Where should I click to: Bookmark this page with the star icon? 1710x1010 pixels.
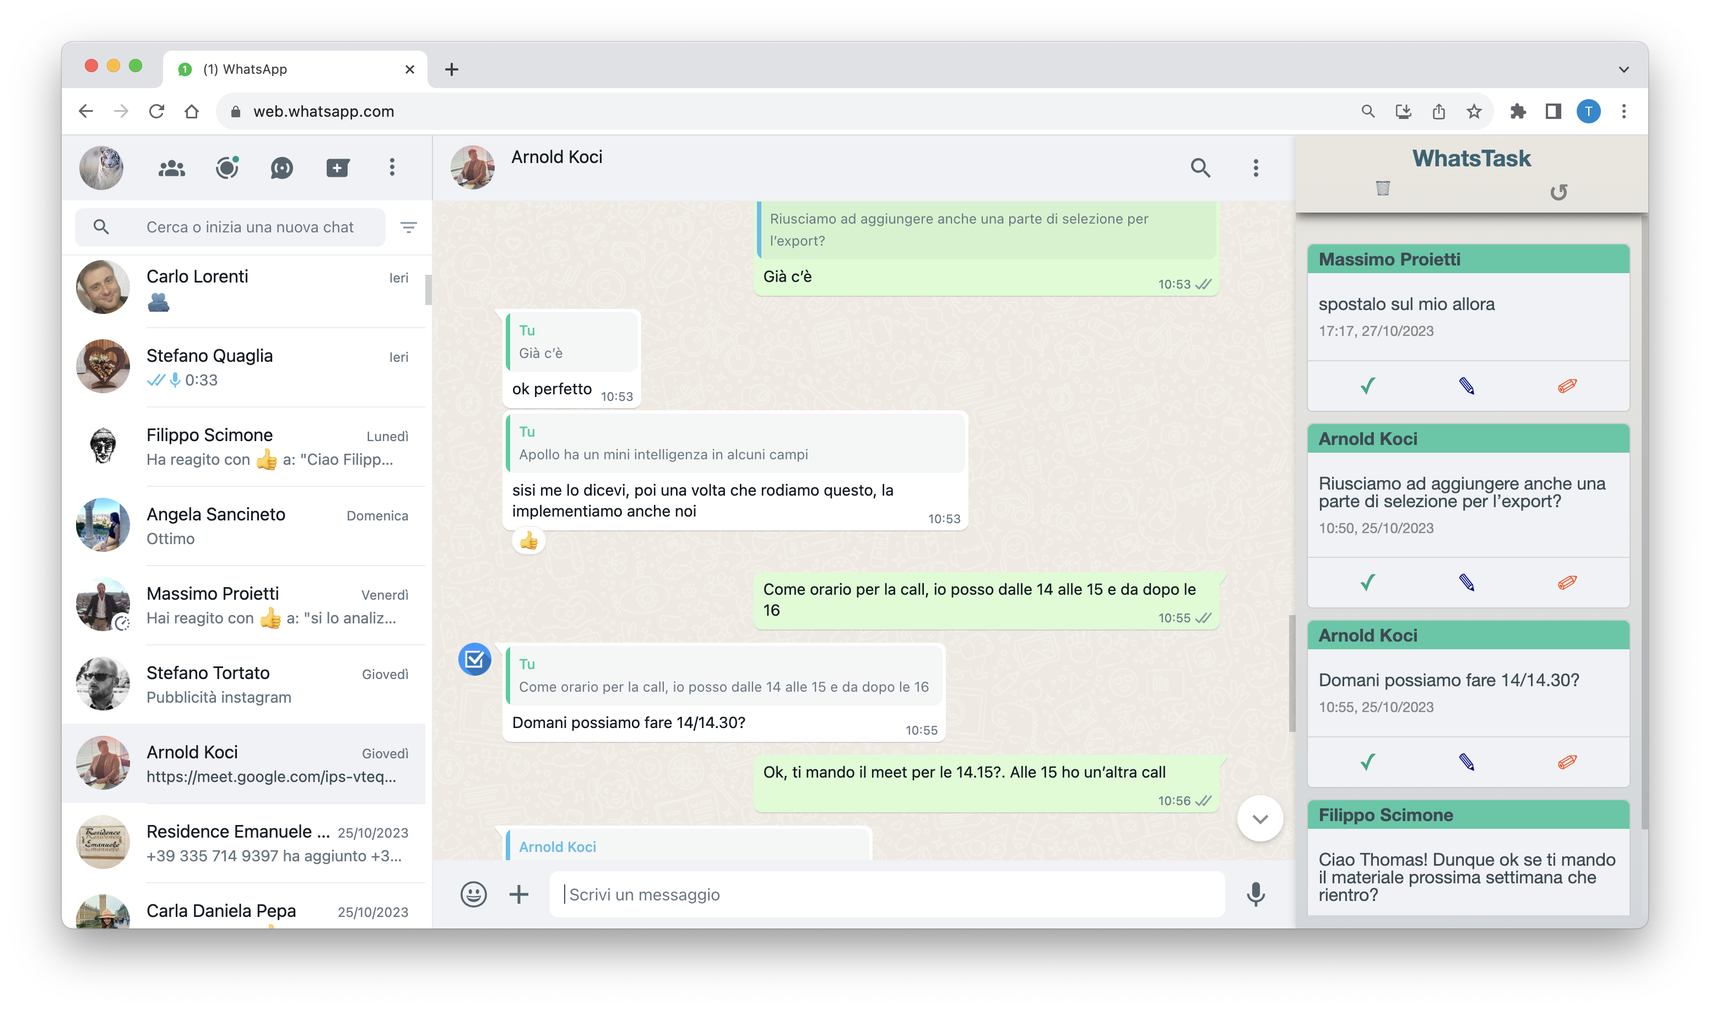tap(1474, 112)
